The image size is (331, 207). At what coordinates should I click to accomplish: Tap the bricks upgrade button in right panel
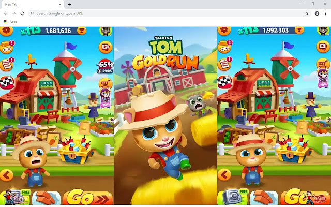tap(264, 197)
